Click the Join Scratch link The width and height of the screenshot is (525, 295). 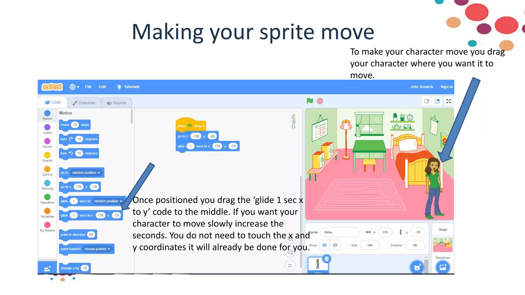pyautogui.click(x=421, y=87)
